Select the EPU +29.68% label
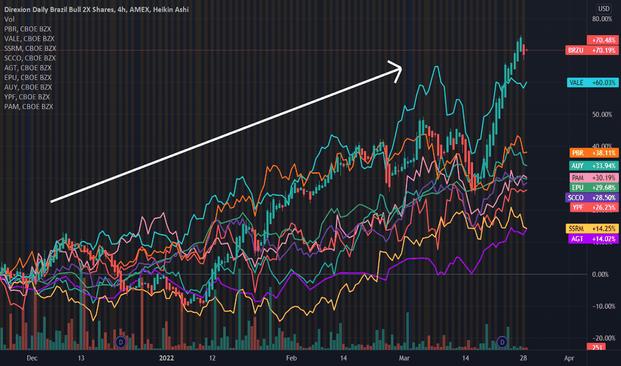 pyautogui.click(x=594, y=188)
